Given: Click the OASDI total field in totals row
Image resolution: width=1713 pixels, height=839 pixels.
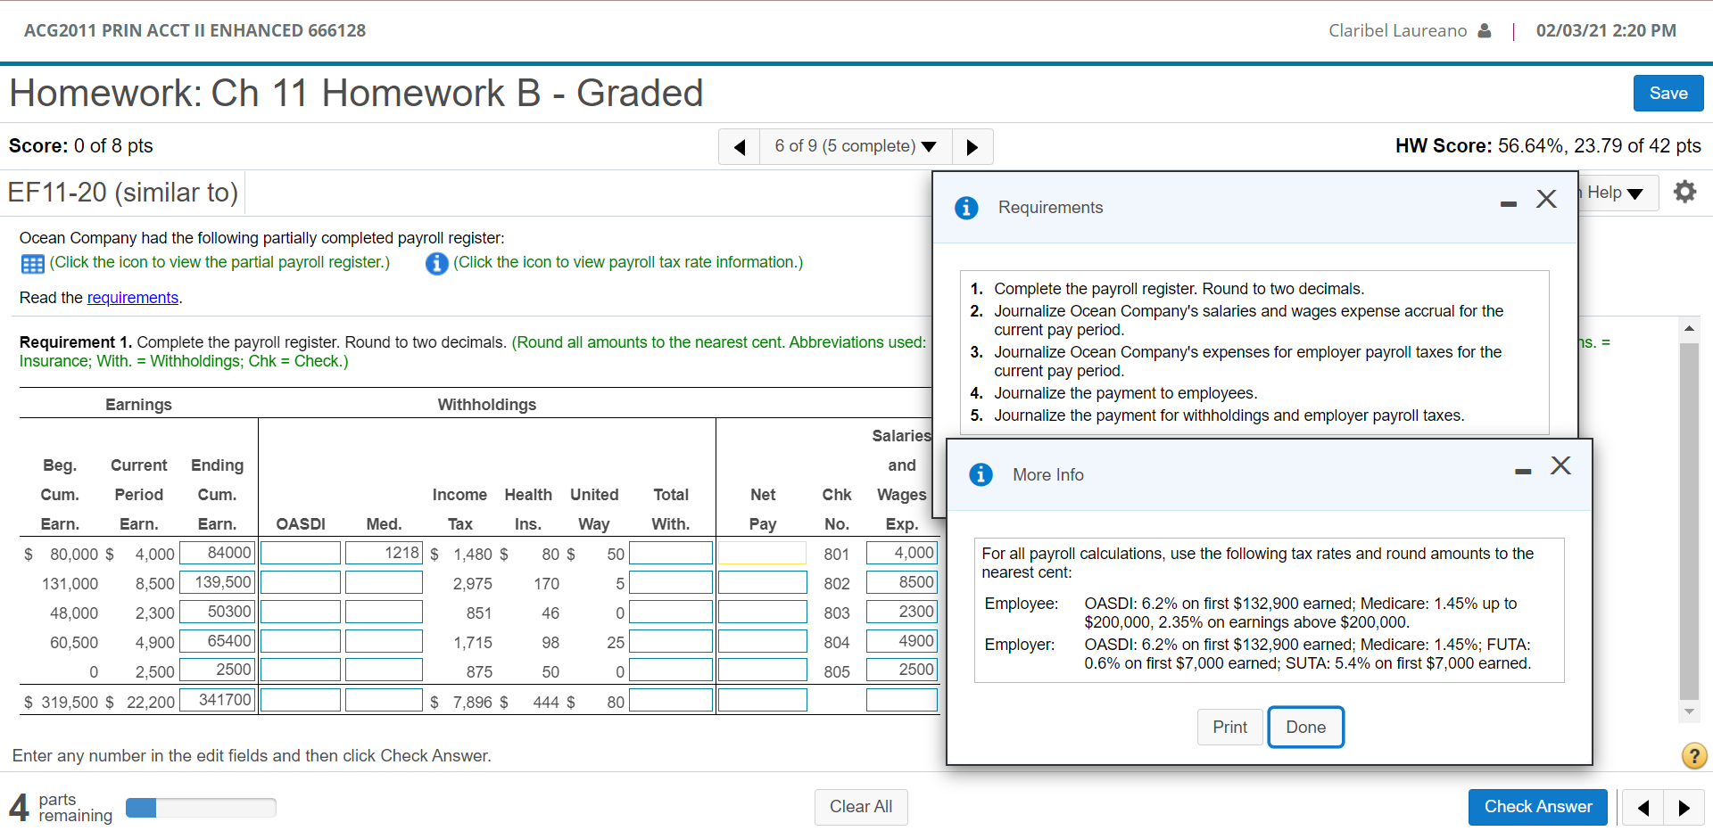Looking at the screenshot, I should click(x=301, y=701).
